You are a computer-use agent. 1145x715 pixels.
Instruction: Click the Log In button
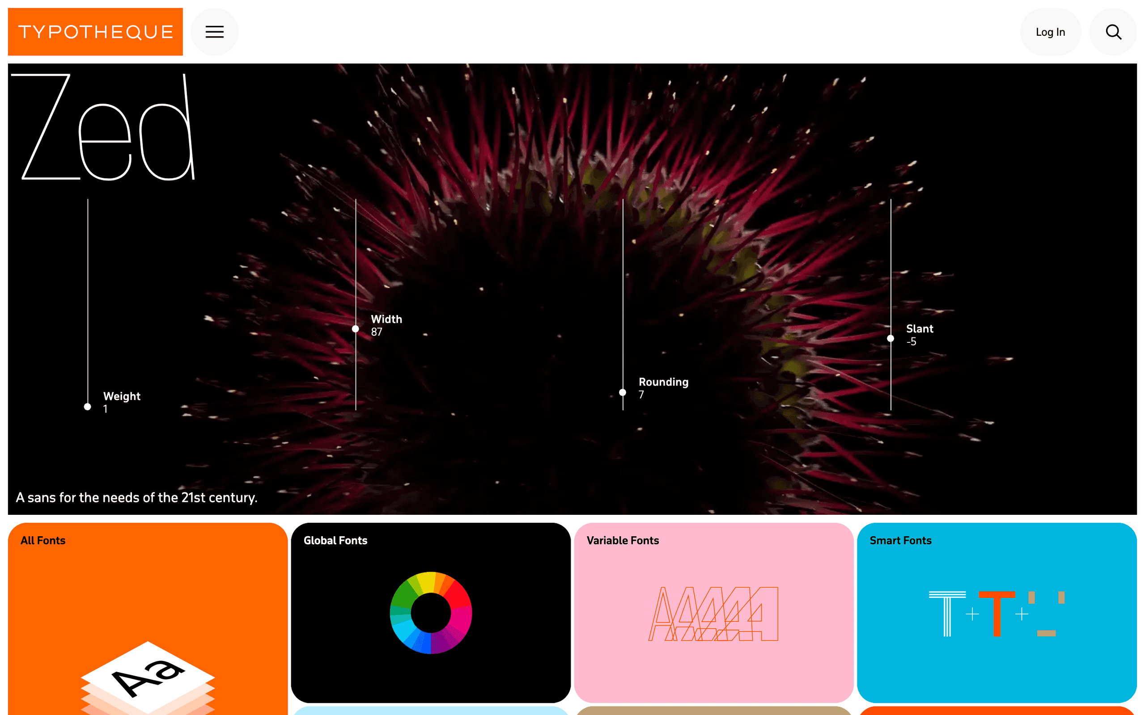point(1050,32)
